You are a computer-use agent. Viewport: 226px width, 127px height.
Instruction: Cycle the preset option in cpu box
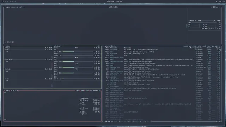coord(20,7)
